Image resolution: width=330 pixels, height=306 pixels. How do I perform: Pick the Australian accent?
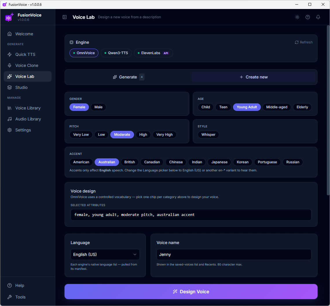[x=107, y=162]
